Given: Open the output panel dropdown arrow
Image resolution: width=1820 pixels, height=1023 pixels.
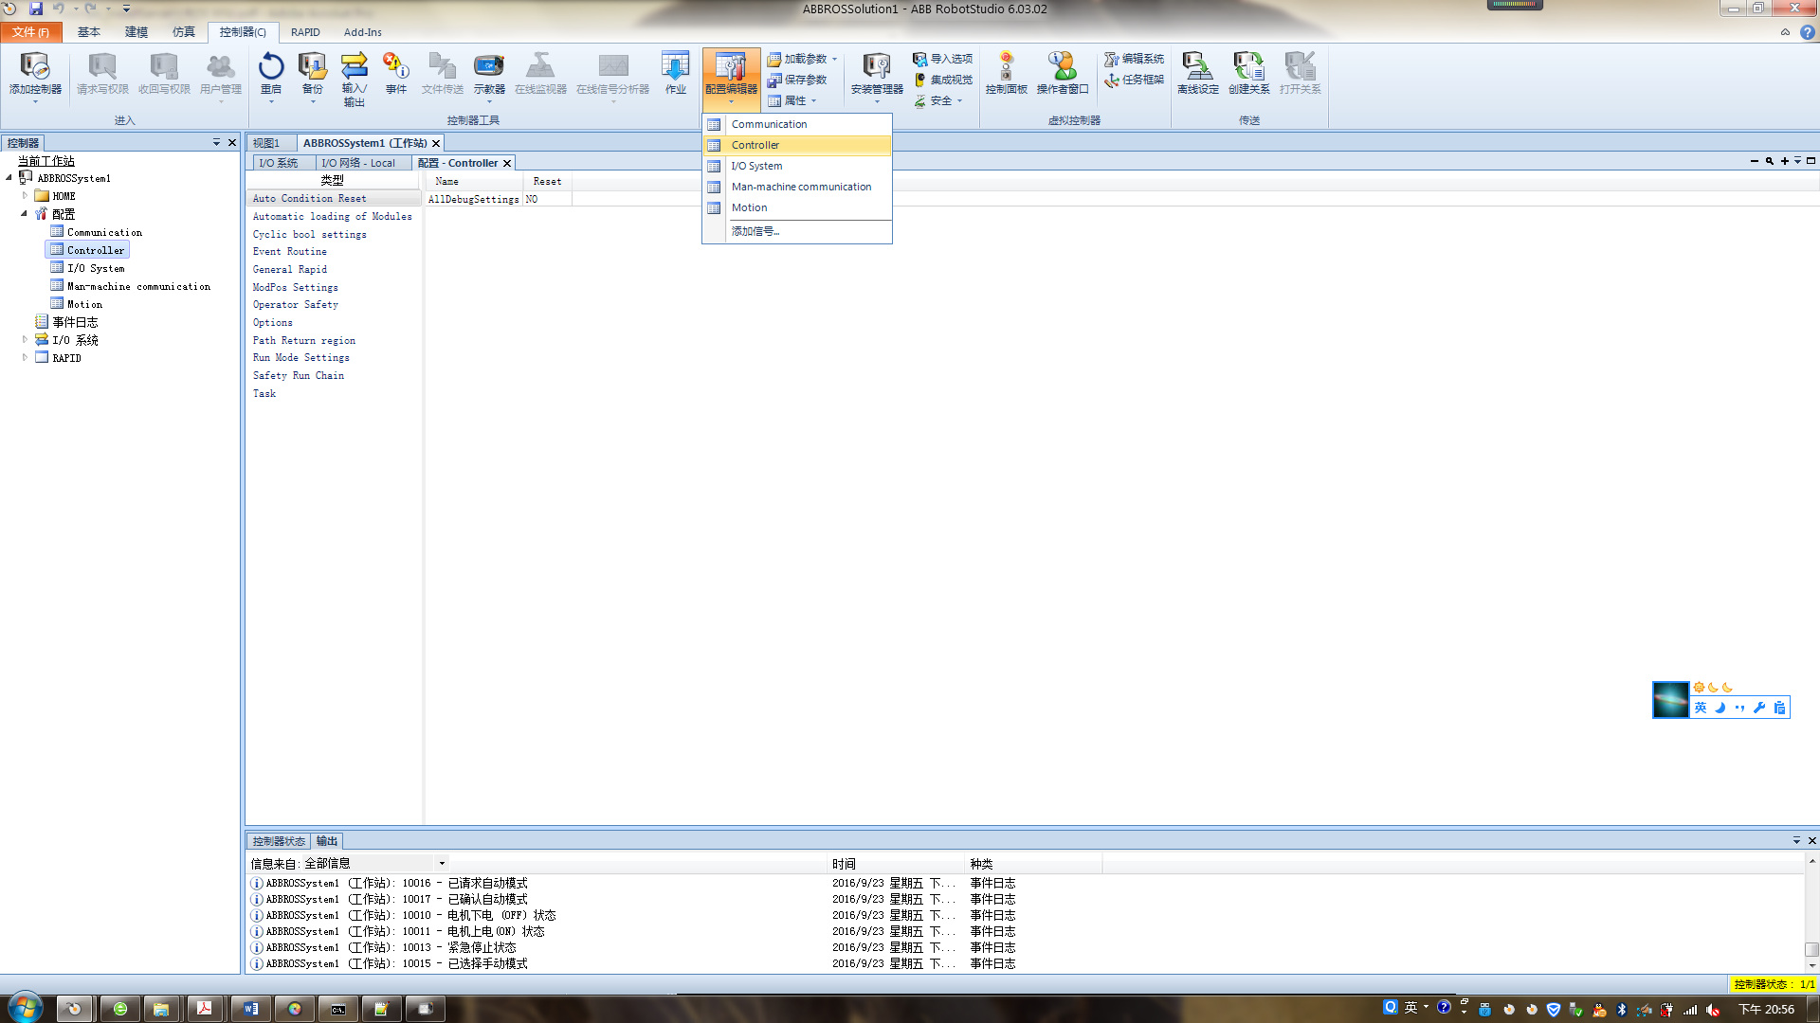Looking at the screenshot, I should [1796, 841].
